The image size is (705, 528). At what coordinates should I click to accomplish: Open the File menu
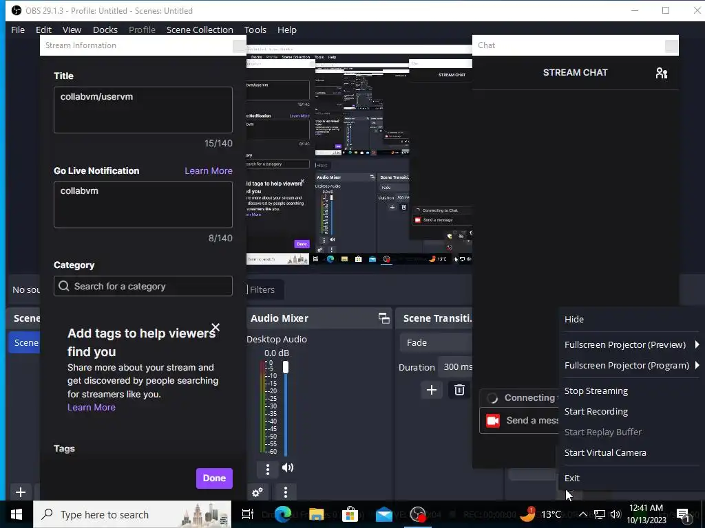18,30
